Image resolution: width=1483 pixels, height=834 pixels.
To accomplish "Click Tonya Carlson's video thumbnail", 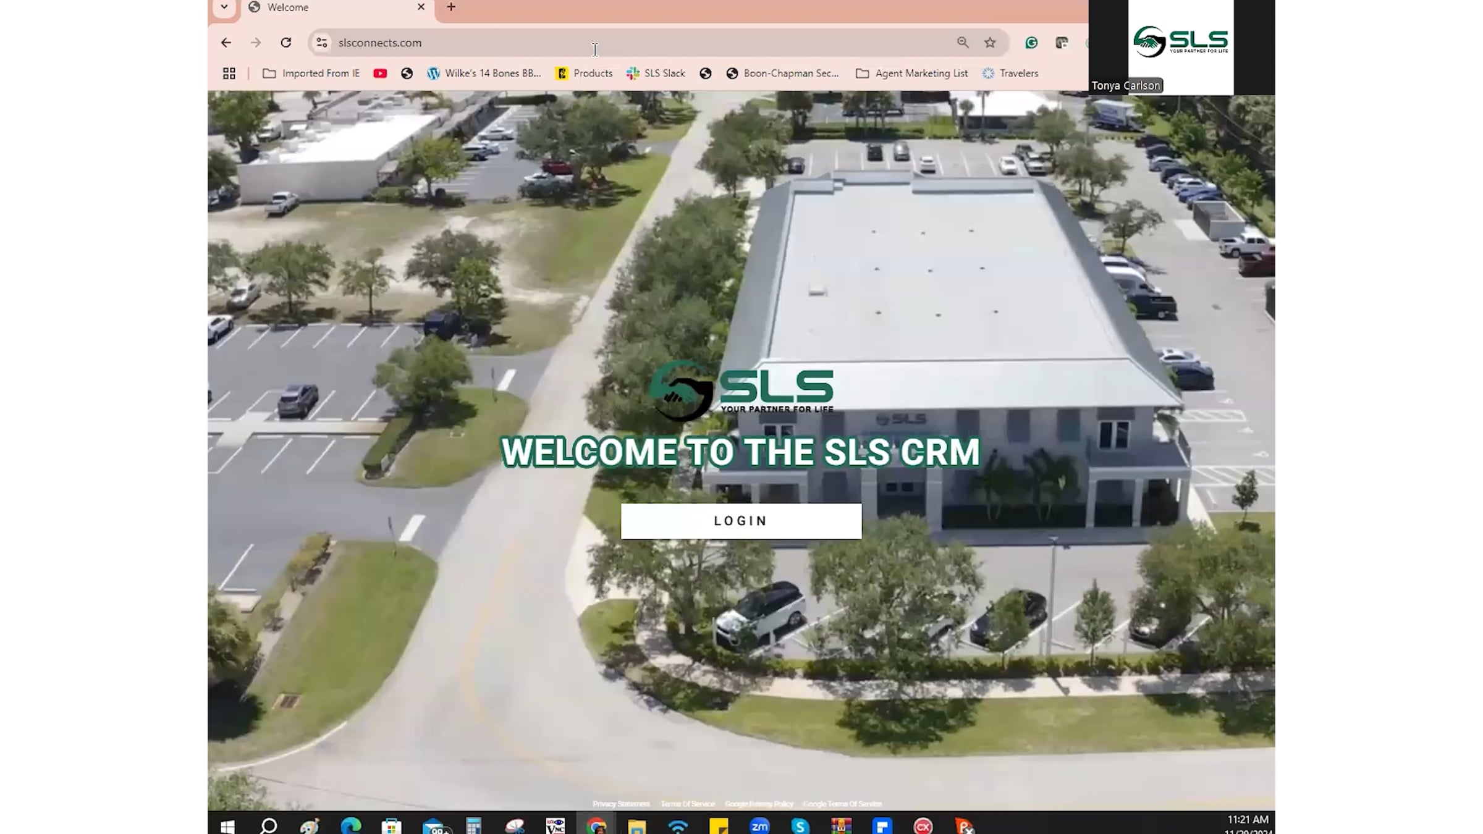I will (1181, 47).
